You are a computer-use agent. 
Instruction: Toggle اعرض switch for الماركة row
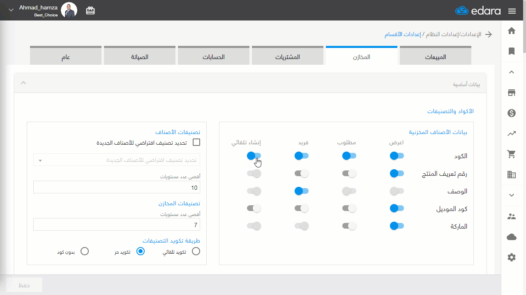[x=397, y=226]
